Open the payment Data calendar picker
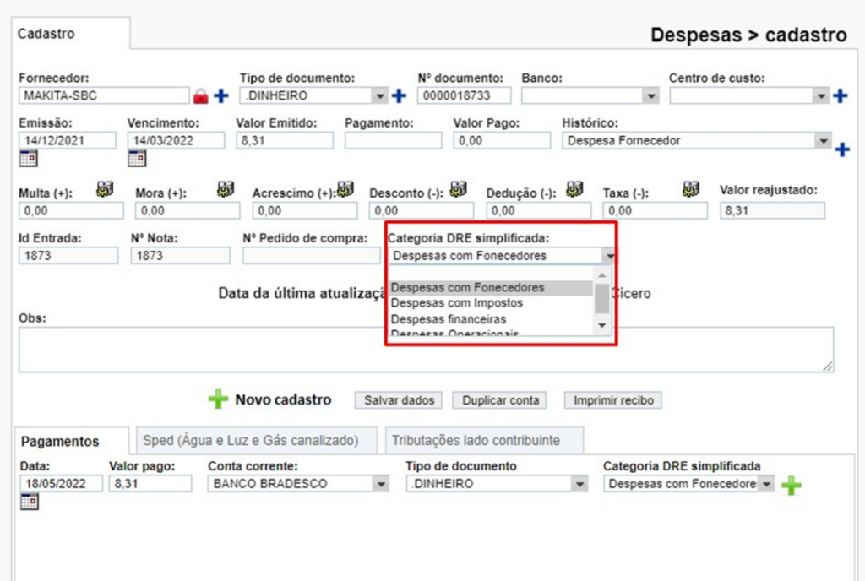This screenshot has height=581, width=865. (30, 502)
